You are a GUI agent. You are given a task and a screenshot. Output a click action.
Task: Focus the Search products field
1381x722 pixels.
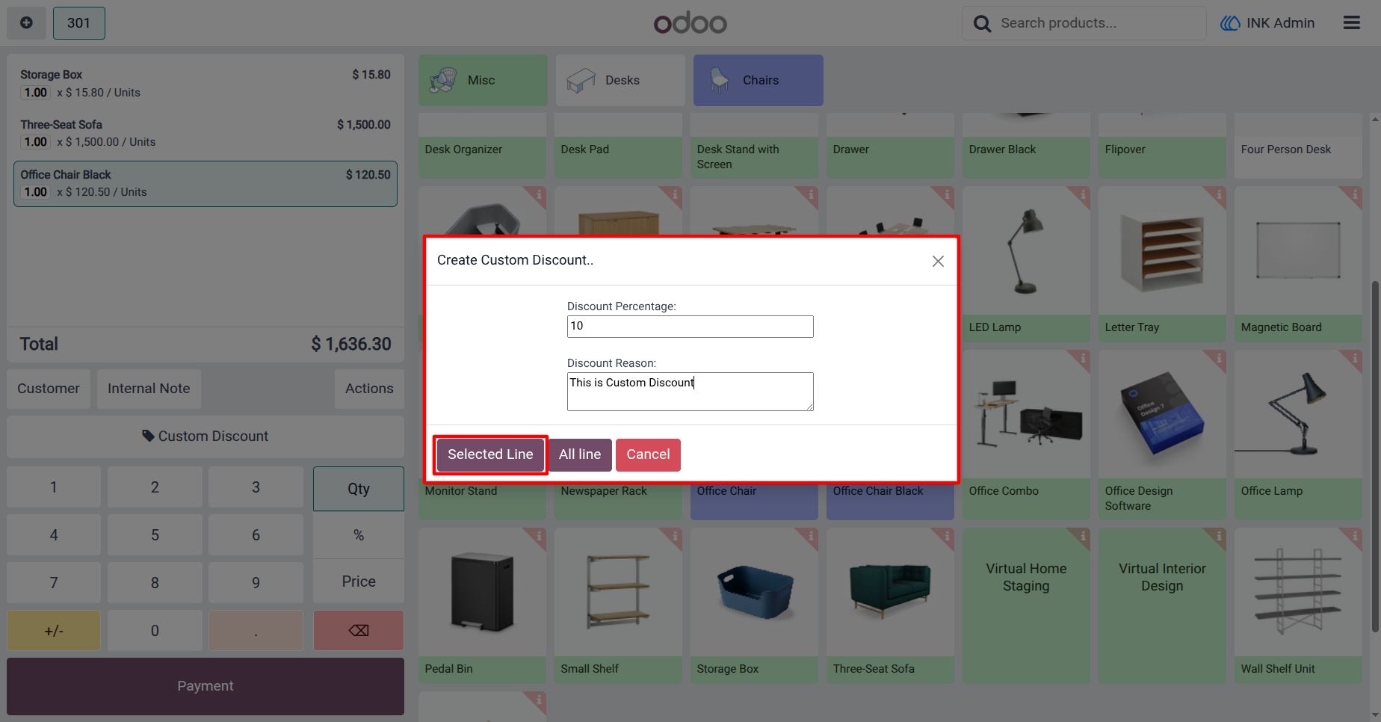[1084, 23]
